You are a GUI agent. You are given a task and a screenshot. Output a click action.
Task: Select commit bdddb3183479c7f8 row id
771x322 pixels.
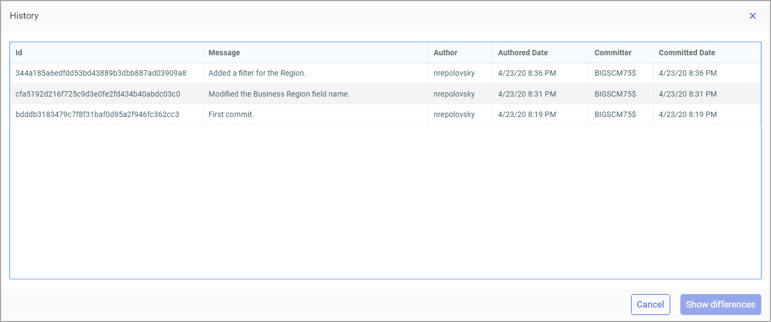97,114
